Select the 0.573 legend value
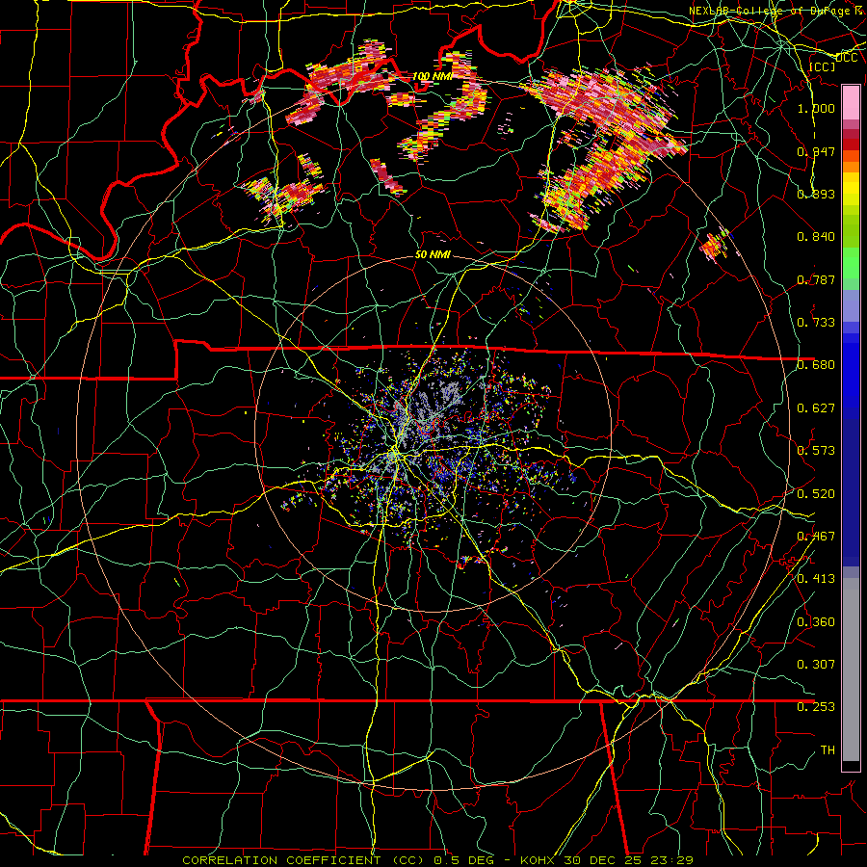The image size is (867, 867). pyautogui.click(x=816, y=450)
